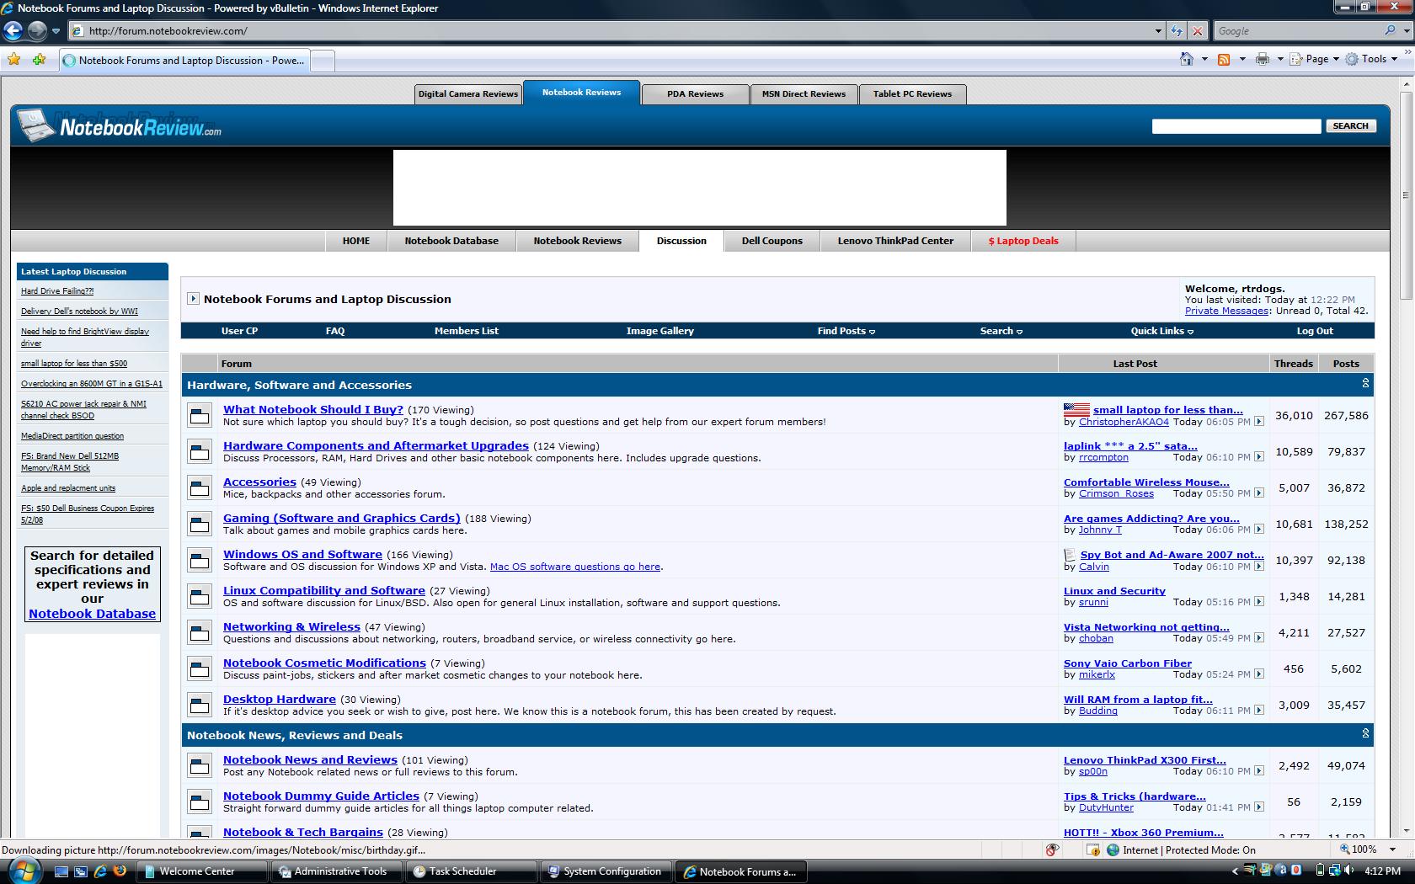Switch to Tablet PC Reviews tab

coord(912,94)
